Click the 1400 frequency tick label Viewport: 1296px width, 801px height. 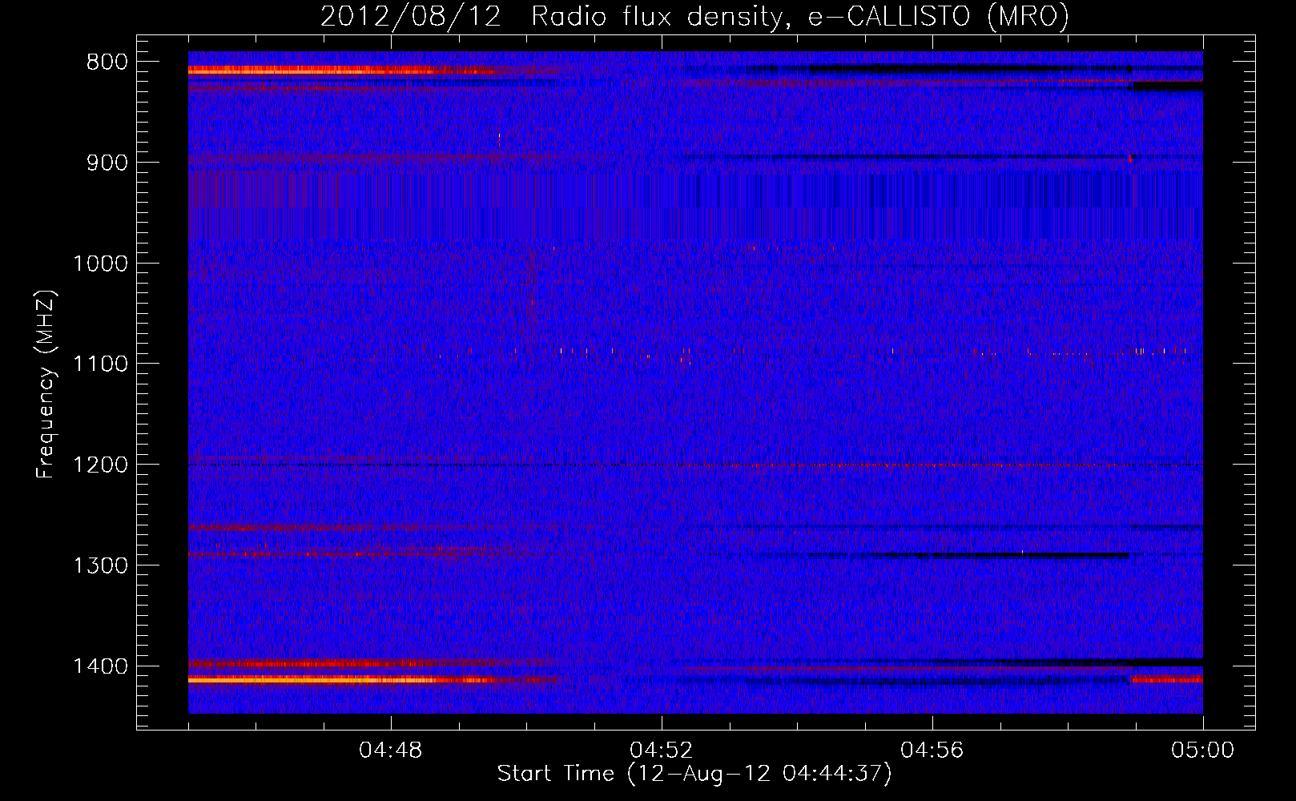(x=100, y=666)
